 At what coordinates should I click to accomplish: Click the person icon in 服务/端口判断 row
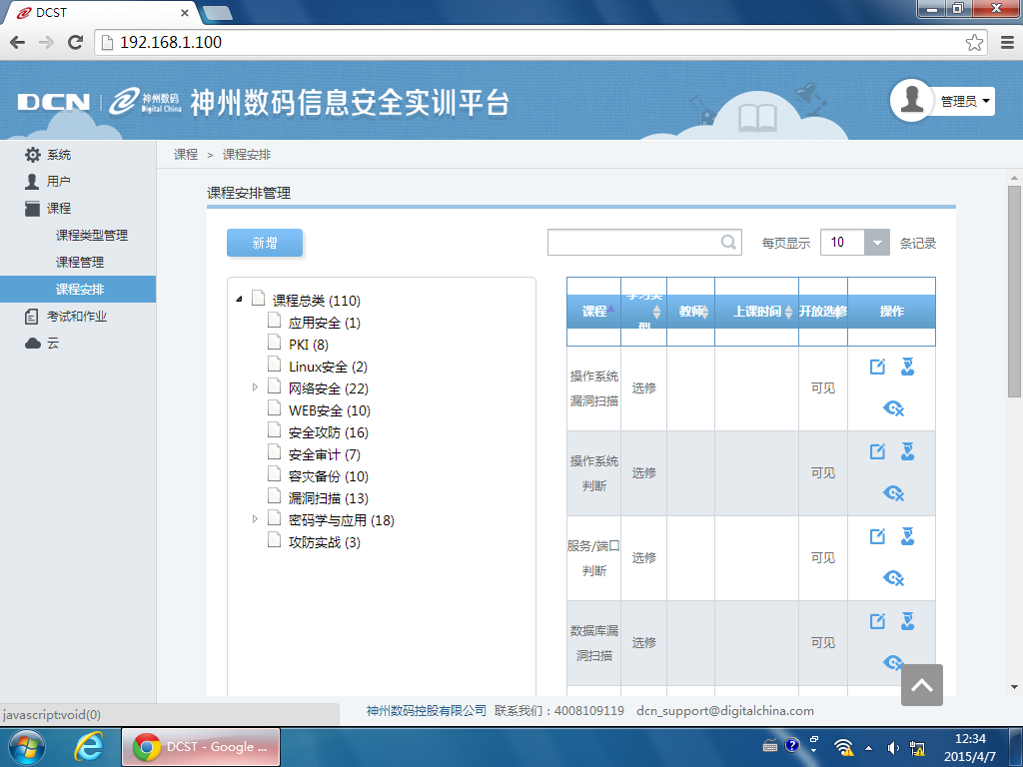coord(907,536)
